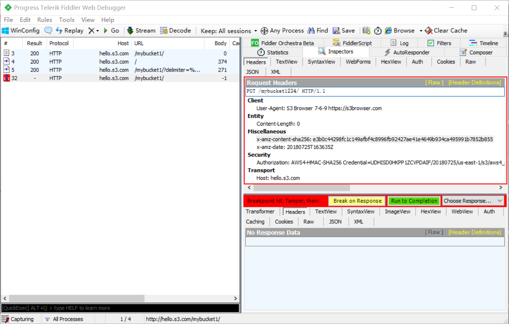Screen dimensions: 509x324
Task: Select the x-amz-content-sha256 header line
Action: click(375, 139)
